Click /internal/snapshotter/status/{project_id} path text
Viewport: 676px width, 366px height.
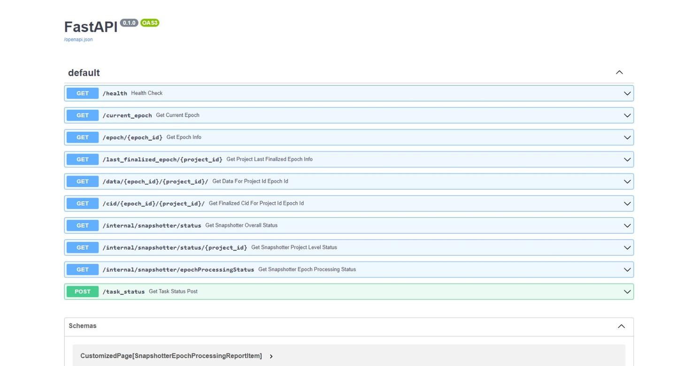[175, 248]
